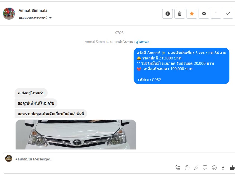Toggle the orange star follow-up marker
Viewport: 235px width, 175px height.
tap(192, 14)
